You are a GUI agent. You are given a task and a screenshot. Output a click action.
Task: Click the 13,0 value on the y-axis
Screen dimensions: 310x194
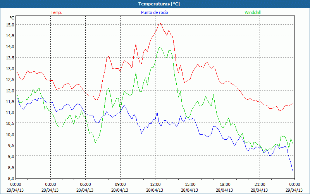[10, 69]
